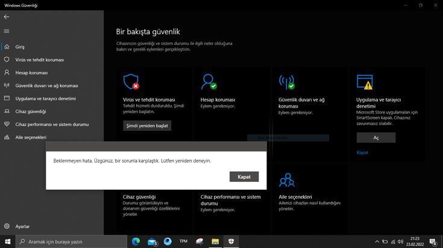Screen dimensions: 443x248
Task: Click the person icon for Hesap koruması in sidebar
Action: tap(7, 72)
